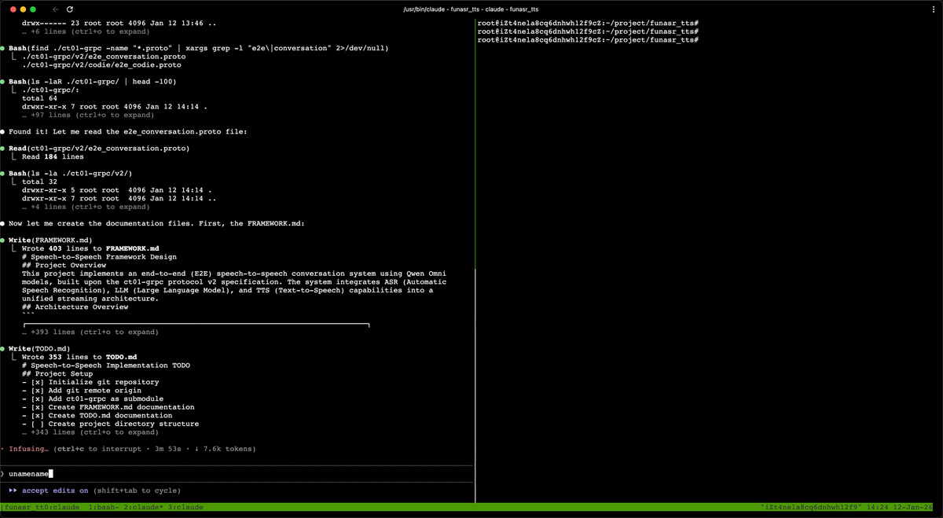Click '# Speech-to-Speech Implementation TODO' heading

tap(106, 366)
